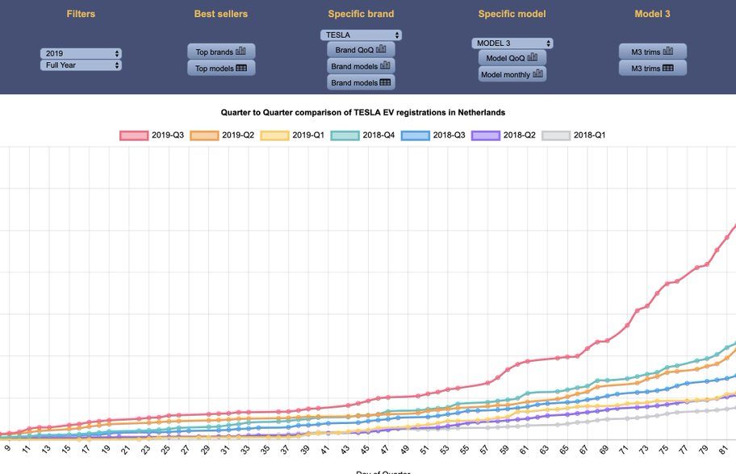This screenshot has width=736, height=474.
Task: Click the x-axis label 61
Action: (524, 450)
